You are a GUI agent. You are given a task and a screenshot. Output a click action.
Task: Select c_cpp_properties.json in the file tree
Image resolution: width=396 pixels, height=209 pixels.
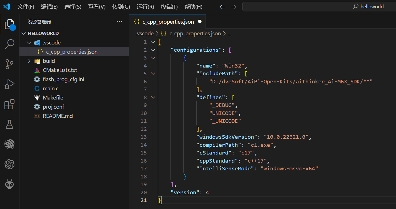pos(74,52)
